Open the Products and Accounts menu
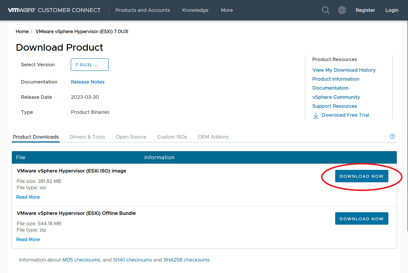The height and width of the screenshot is (273, 408). point(143,10)
